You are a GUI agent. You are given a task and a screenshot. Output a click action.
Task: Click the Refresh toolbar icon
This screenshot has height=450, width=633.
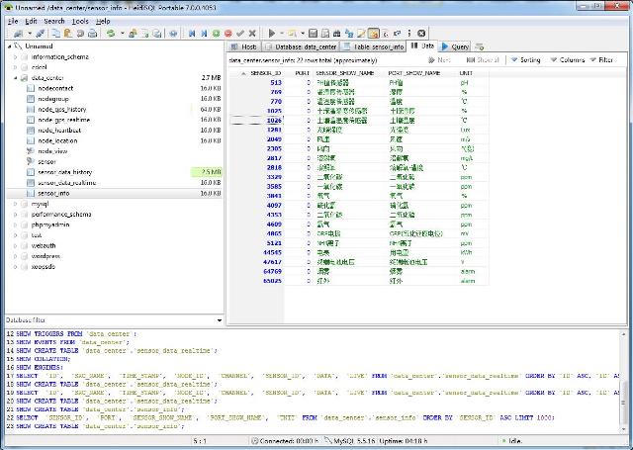click(x=112, y=33)
